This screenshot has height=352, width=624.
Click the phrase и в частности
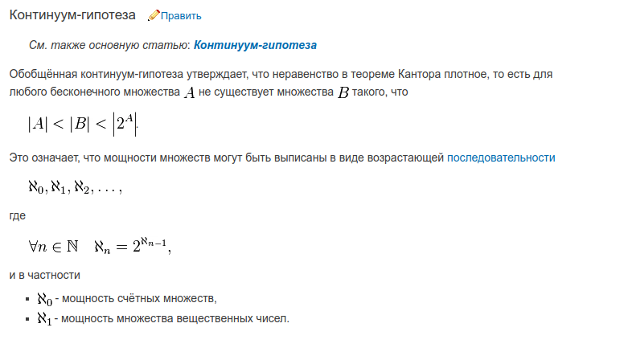click(44, 275)
